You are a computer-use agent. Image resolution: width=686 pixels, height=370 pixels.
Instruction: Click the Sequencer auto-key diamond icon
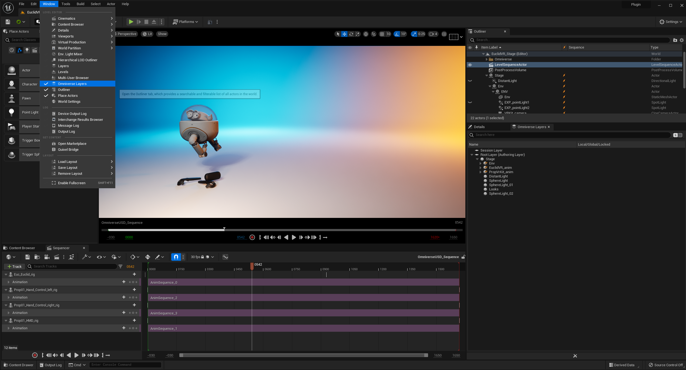coord(148,257)
